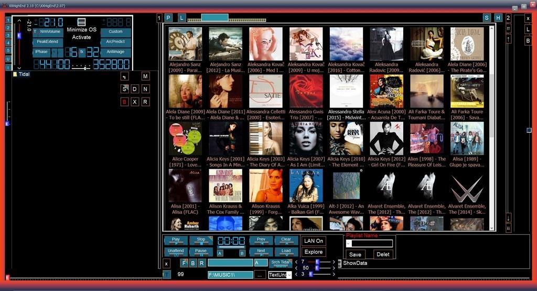Select preset button 2 in left strip
The image size is (537, 291).
8,28
